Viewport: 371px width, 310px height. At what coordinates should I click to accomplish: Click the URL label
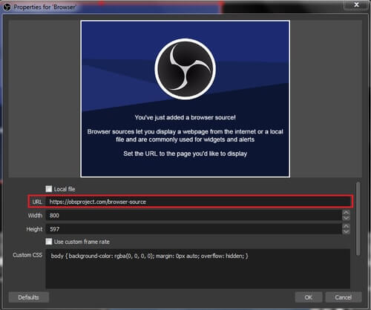37,202
